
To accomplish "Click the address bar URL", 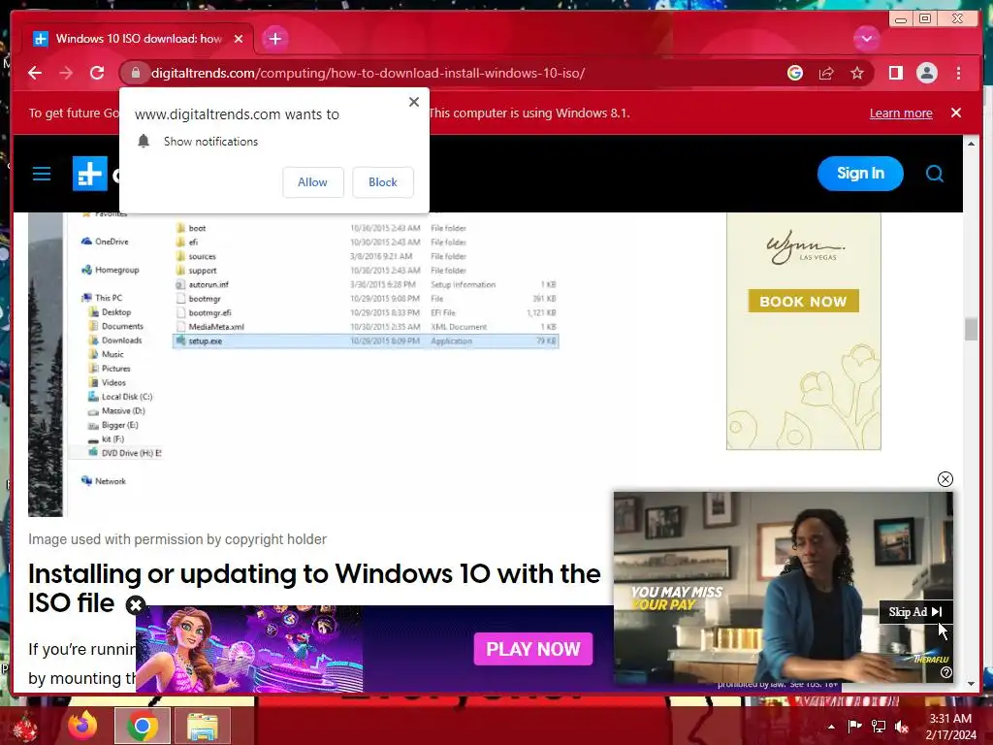I will [x=368, y=73].
